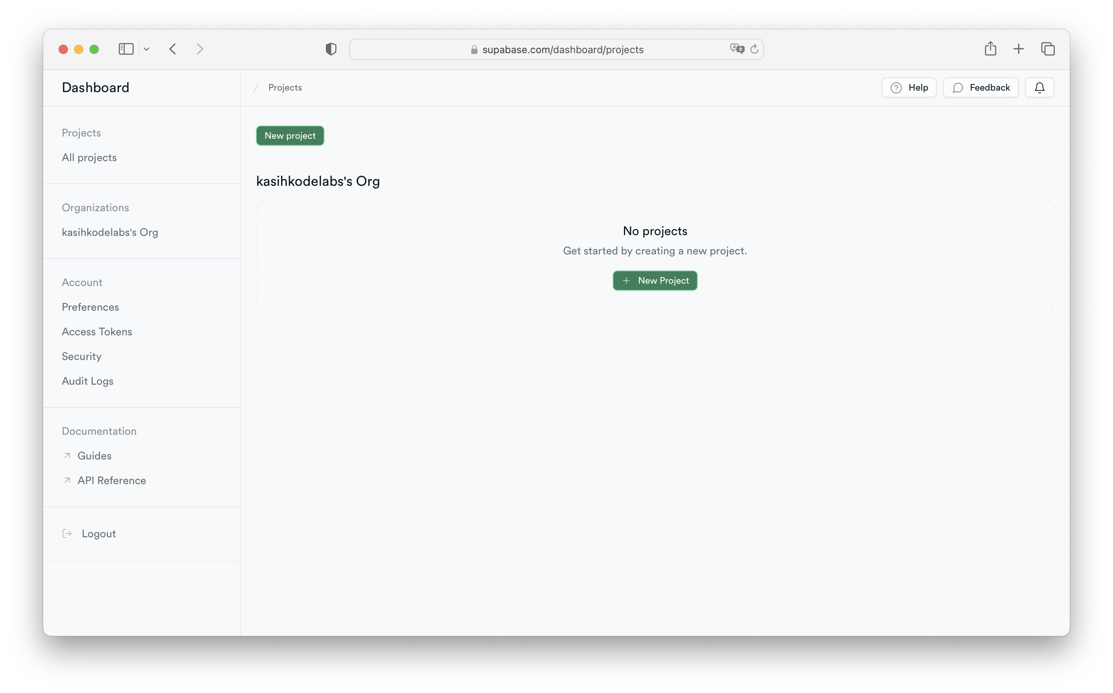
Task: Select Security account settings
Action: (81, 356)
